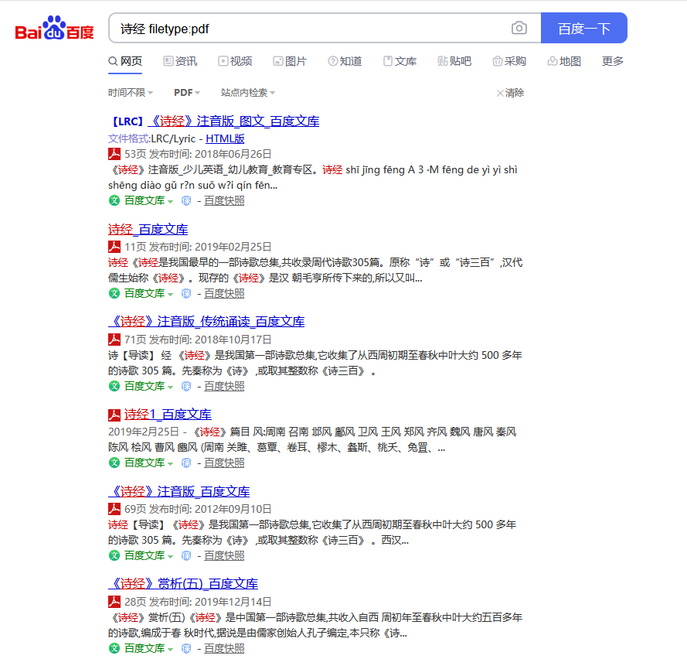Click the 百度一下 search button

tap(584, 28)
